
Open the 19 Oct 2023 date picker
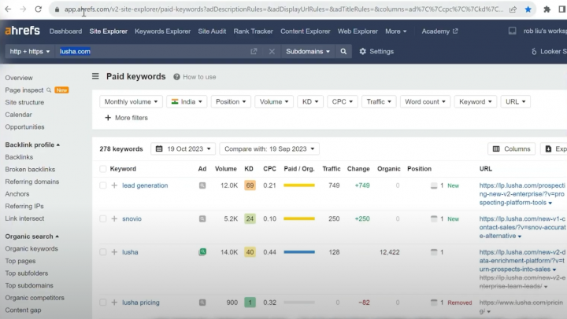click(x=182, y=148)
